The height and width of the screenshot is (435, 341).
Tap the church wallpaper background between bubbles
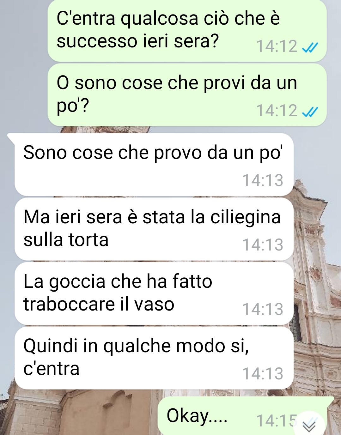click(316, 253)
